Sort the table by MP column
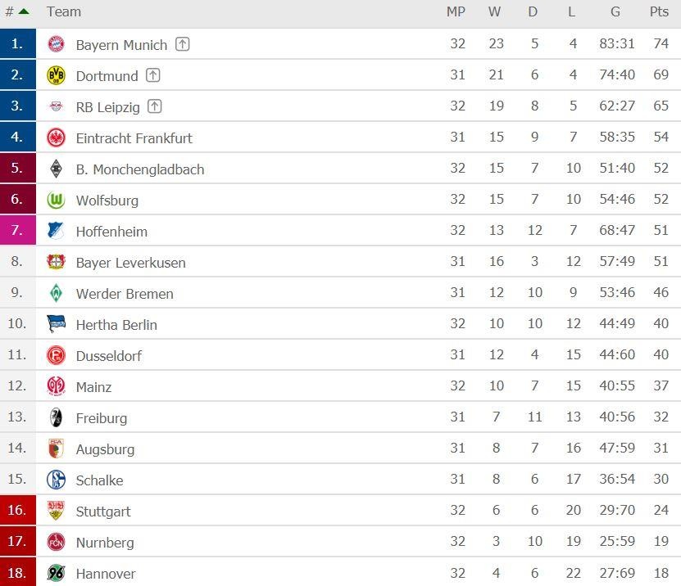The image size is (681, 586). [456, 11]
